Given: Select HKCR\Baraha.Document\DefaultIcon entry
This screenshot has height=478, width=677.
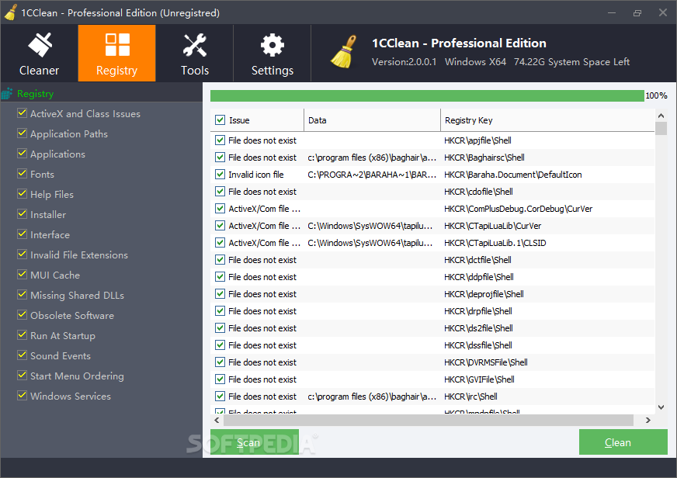Looking at the screenshot, I should pyautogui.click(x=513, y=175).
